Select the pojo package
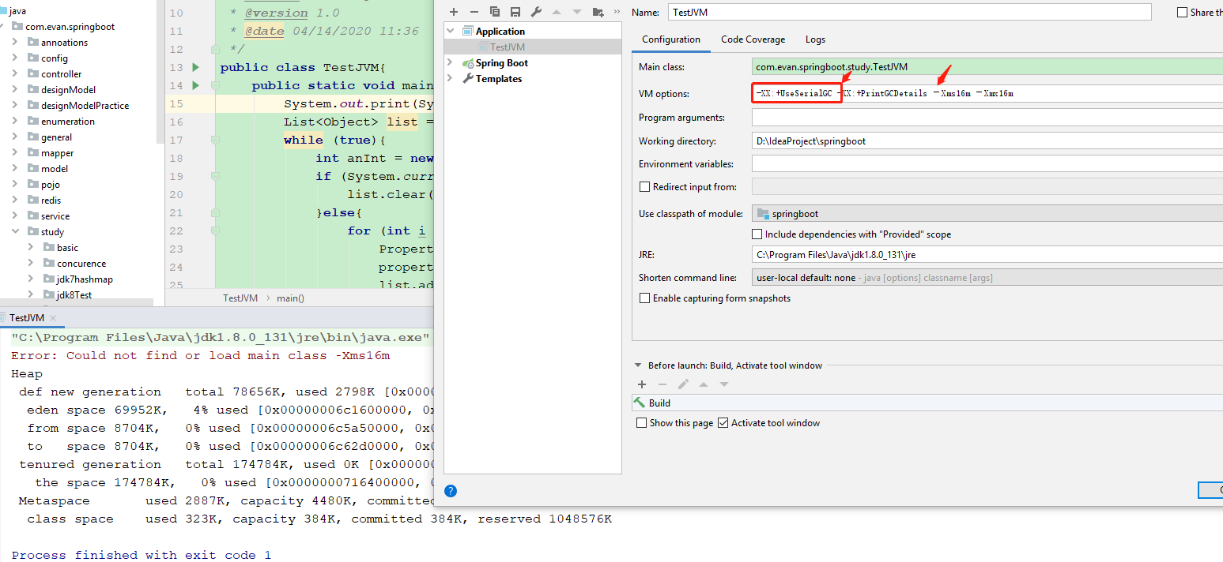 point(51,184)
